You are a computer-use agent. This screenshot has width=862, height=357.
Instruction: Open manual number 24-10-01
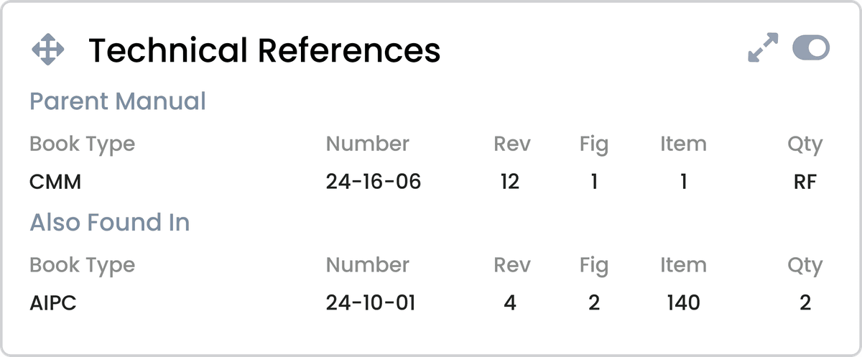point(371,304)
